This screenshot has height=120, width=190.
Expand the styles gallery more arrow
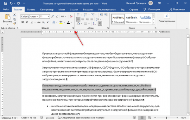click(154, 23)
